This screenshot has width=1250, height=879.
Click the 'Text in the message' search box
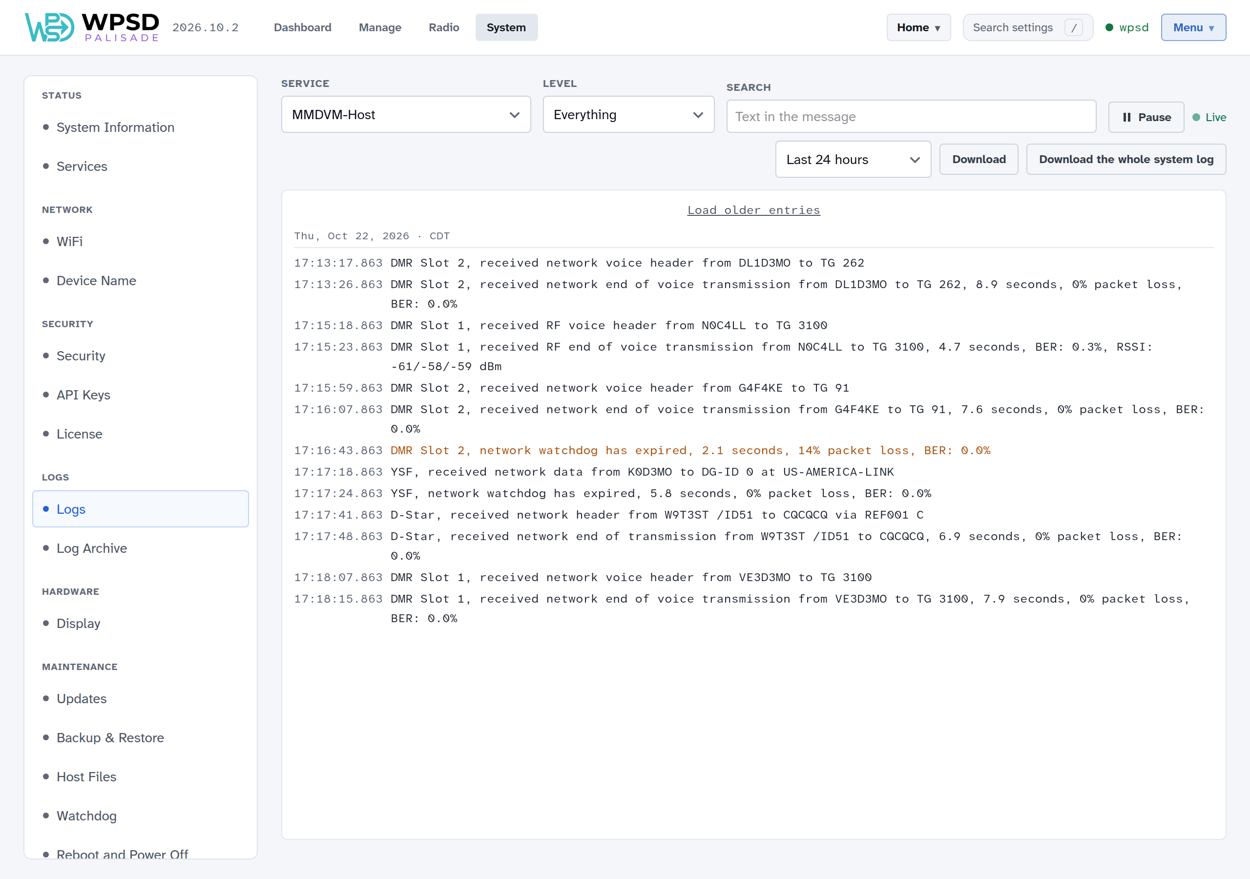911,116
